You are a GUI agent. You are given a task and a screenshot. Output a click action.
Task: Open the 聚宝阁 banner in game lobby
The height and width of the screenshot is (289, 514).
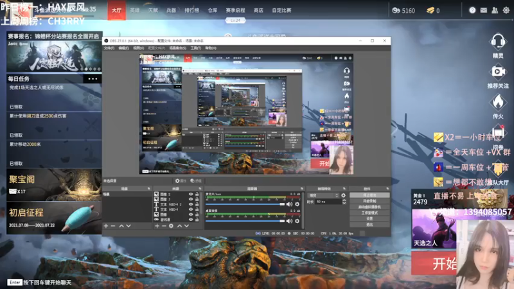coord(54,185)
